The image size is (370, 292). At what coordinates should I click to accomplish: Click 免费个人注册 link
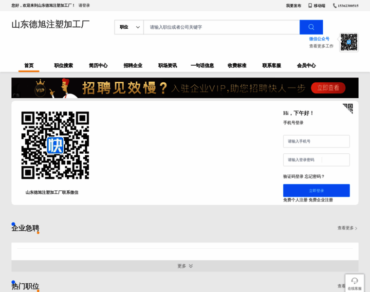tap(295, 200)
